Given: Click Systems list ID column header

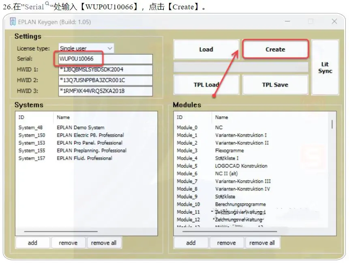Looking at the screenshot, I should click(21, 117).
